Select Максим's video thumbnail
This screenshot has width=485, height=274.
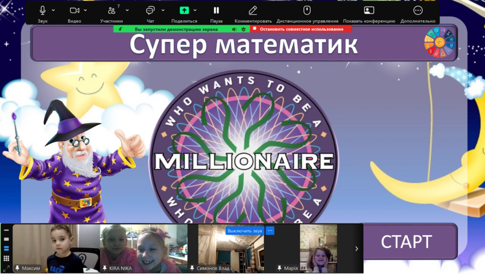(x=56, y=248)
